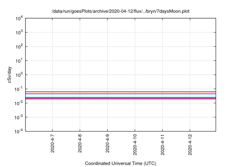The image size is (238, 167).
Task: Click the 10^3 y-axis tick label
Action: click(19, 32)
